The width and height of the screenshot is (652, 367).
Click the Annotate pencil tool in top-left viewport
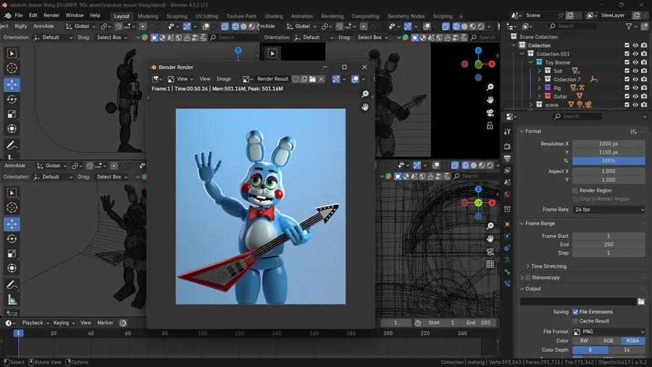click(x=12, y=146)
